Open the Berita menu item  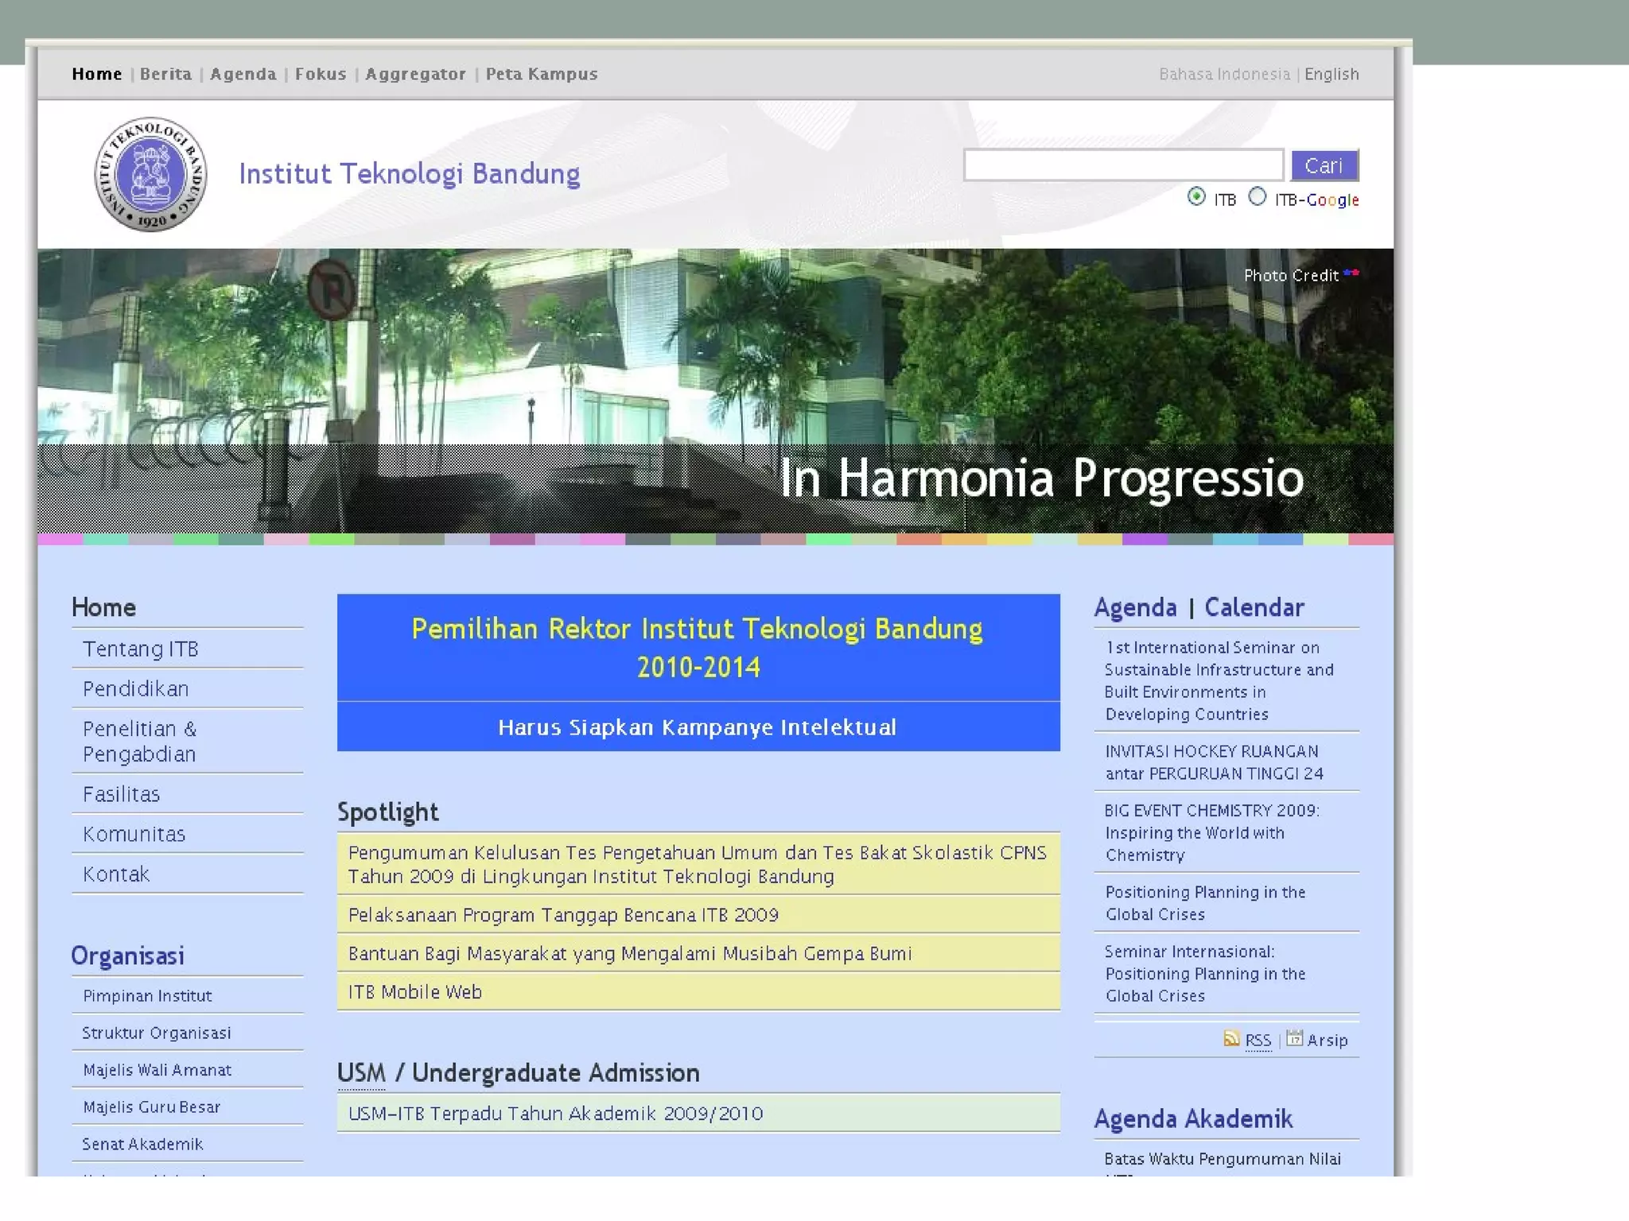pyautogui.click(x=165, y=74)
